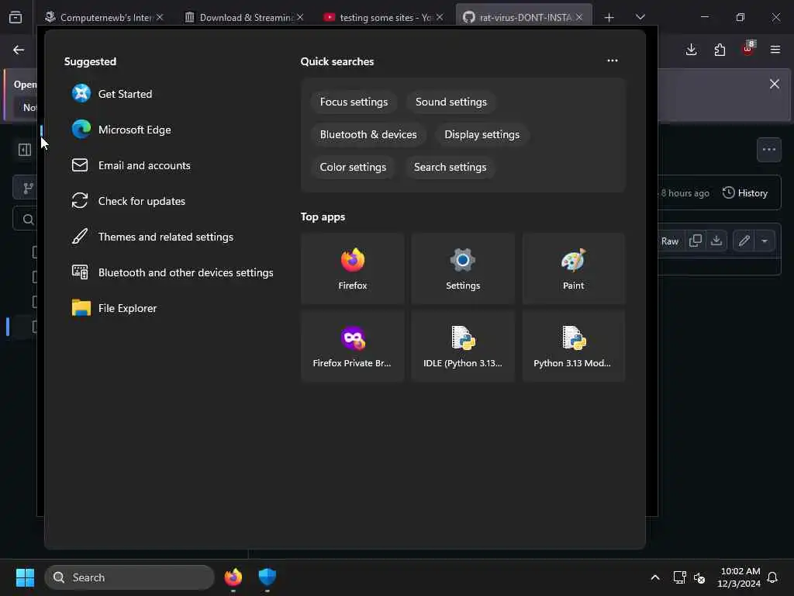The height and width of the screenshot is (596, 794).
Task: Select Bluetooth & devices quick search
Action: (368, 134)
